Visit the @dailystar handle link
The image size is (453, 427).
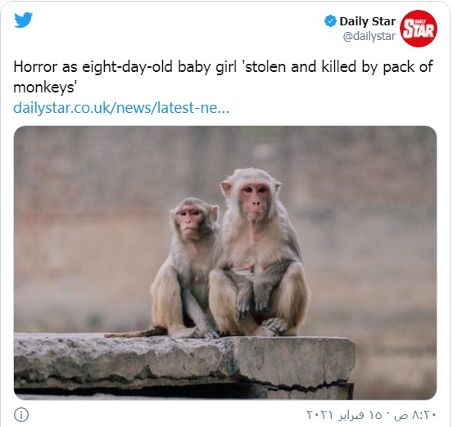pyautogui.click(x=369, y=36)
